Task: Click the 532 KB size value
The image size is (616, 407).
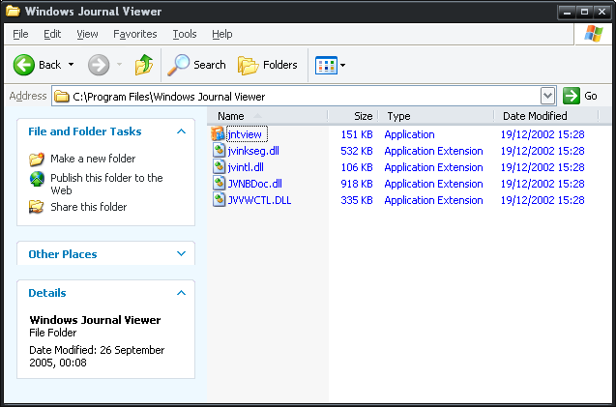Action: tap(357, 151)
